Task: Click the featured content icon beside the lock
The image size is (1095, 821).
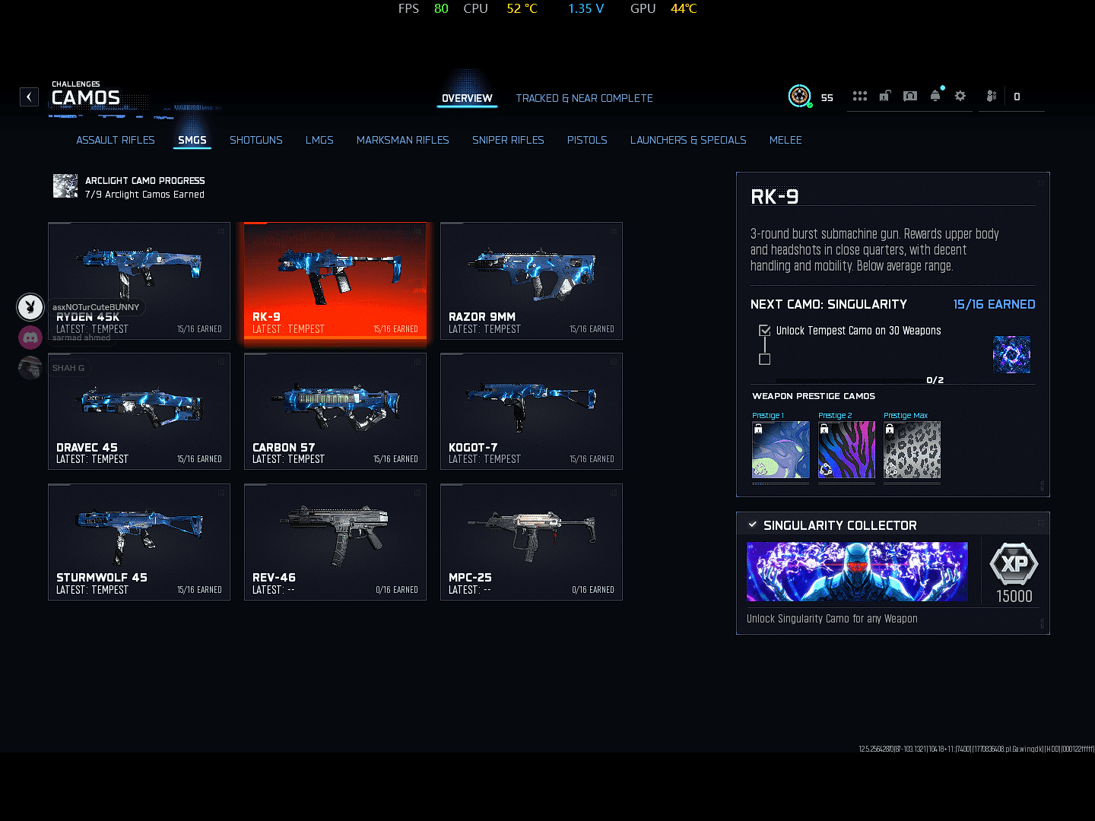Action: pos(909,96)
